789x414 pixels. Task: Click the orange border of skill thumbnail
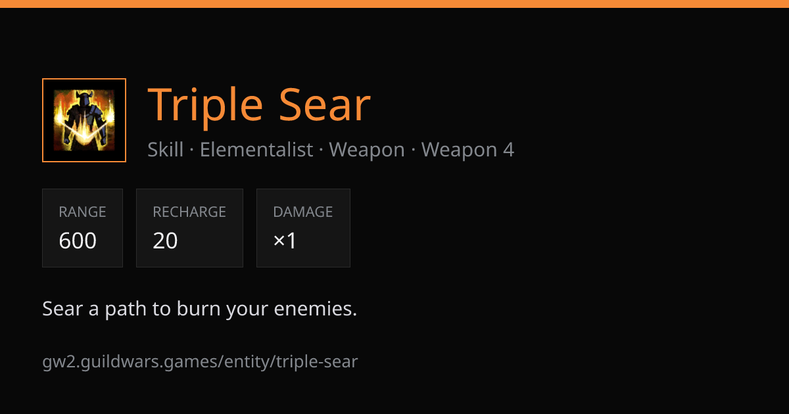coord(84,80)
